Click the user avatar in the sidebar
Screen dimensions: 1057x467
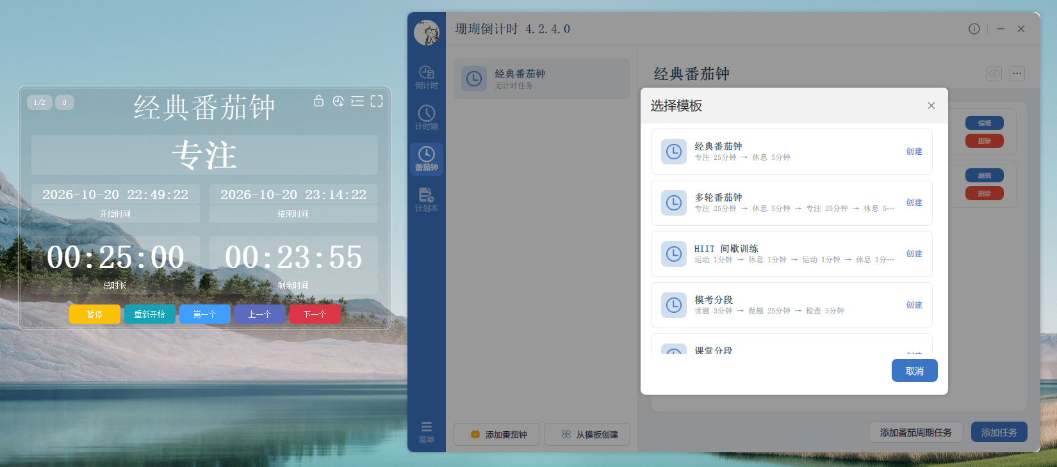point(427,33)
